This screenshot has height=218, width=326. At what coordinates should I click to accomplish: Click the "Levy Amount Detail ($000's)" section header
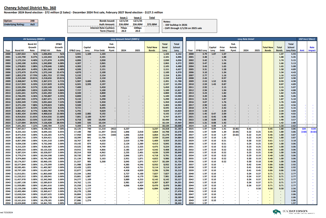[125, 39]
